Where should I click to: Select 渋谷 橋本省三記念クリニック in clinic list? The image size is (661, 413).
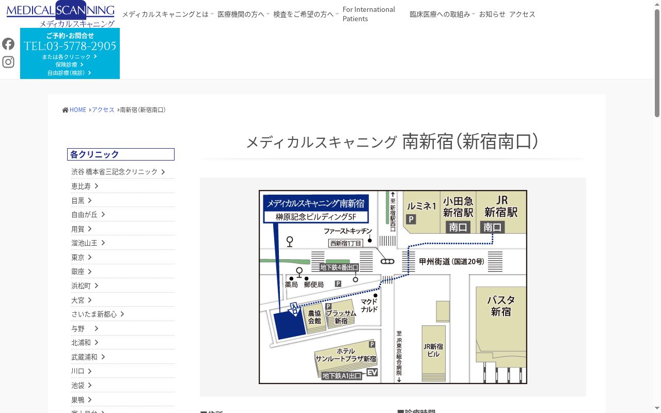[123, 172]
